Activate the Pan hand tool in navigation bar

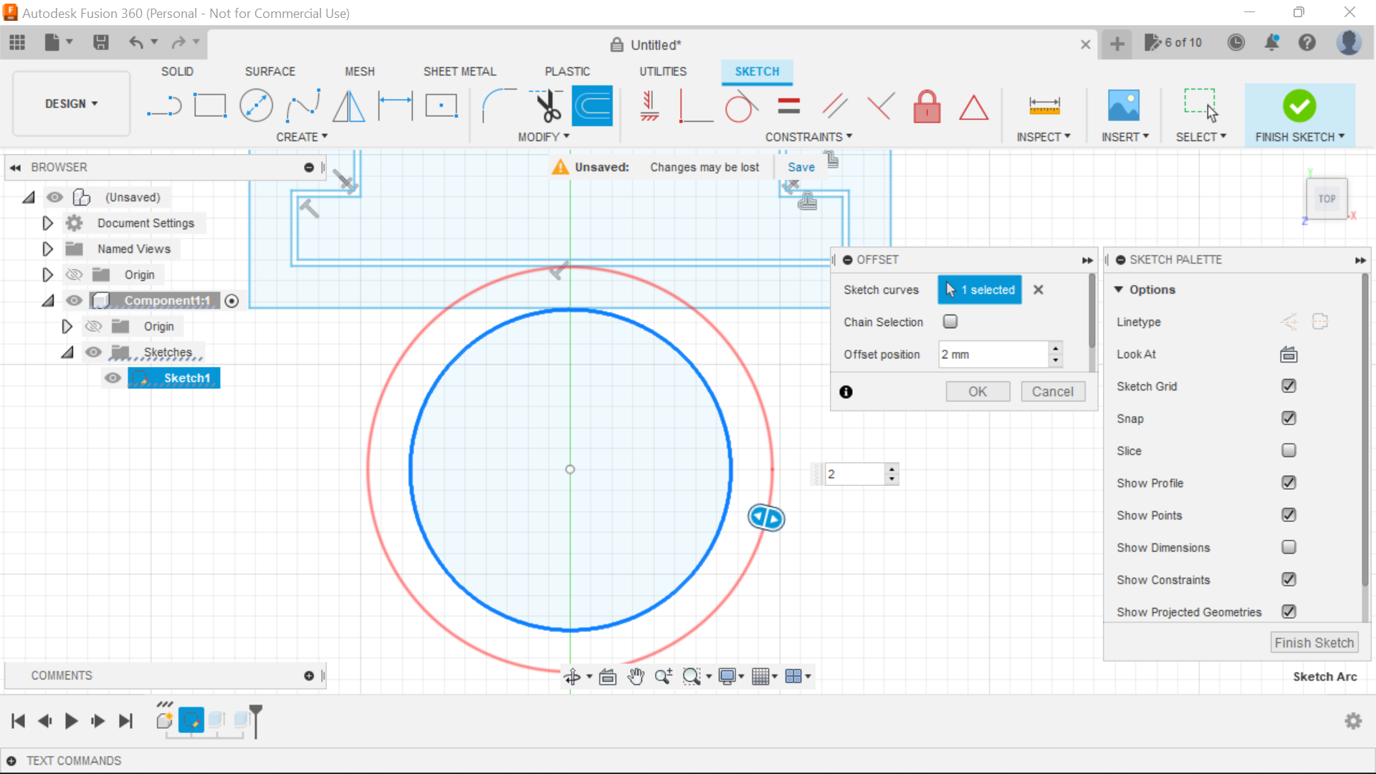(x=636, y=676)
